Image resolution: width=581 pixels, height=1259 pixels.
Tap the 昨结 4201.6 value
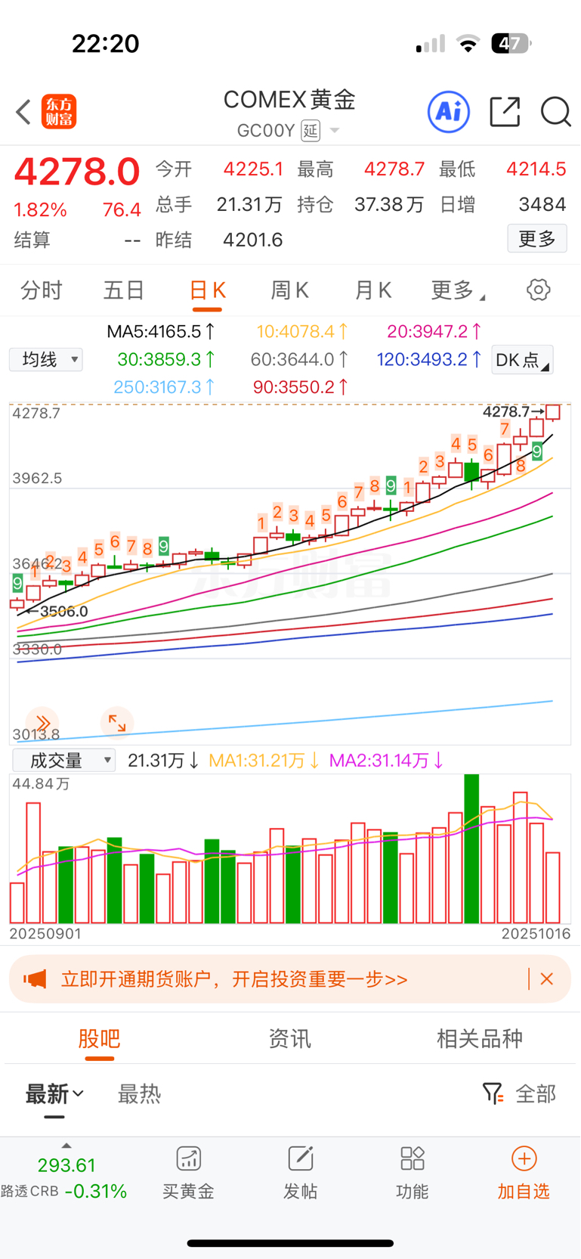[253, 240]
